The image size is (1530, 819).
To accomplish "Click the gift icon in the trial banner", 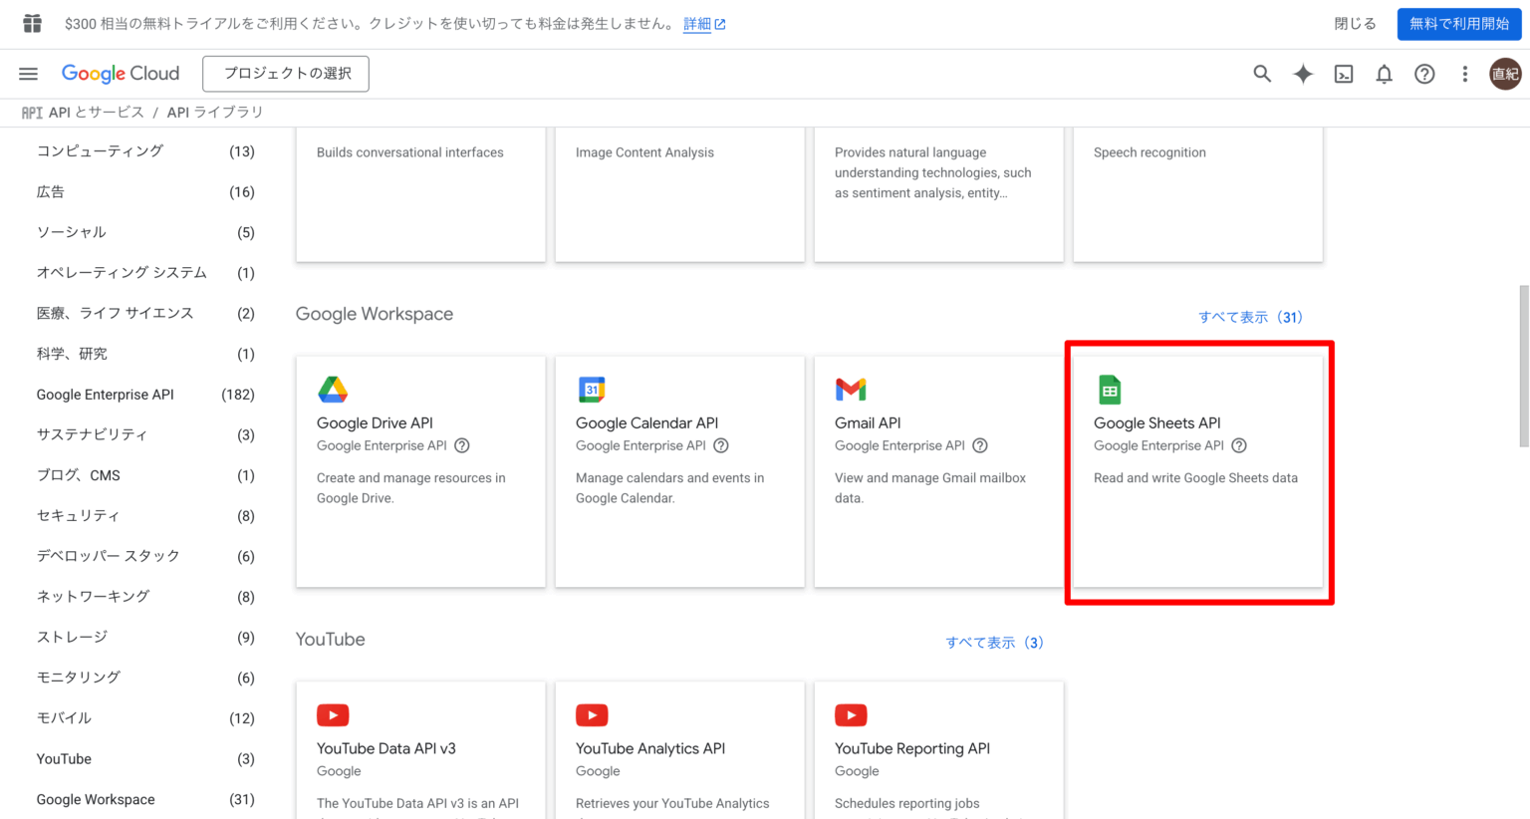I will pyautogui.click(x=33, y=22).
